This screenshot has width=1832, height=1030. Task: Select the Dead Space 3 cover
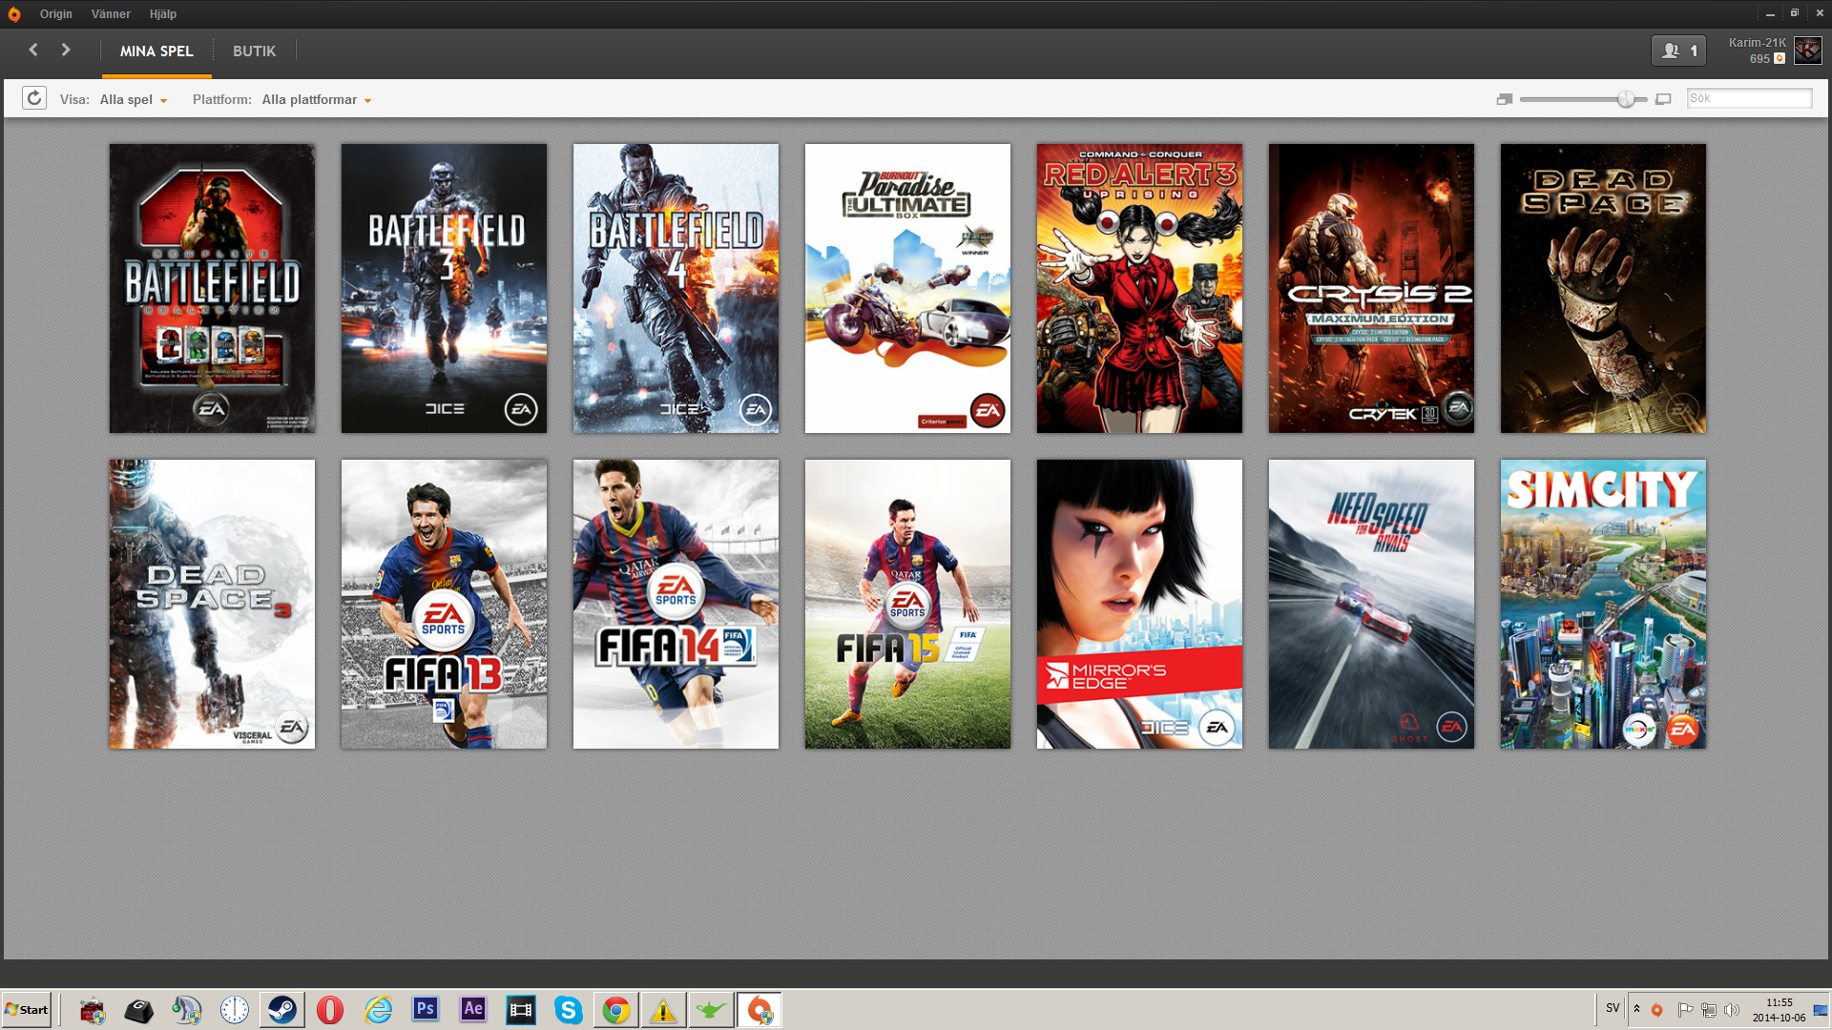coord(212,604)
